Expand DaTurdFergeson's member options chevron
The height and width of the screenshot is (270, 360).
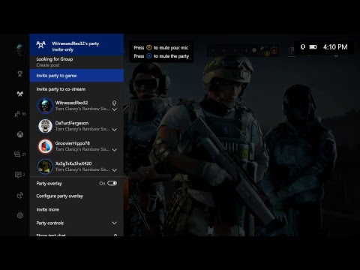(114, 130)
